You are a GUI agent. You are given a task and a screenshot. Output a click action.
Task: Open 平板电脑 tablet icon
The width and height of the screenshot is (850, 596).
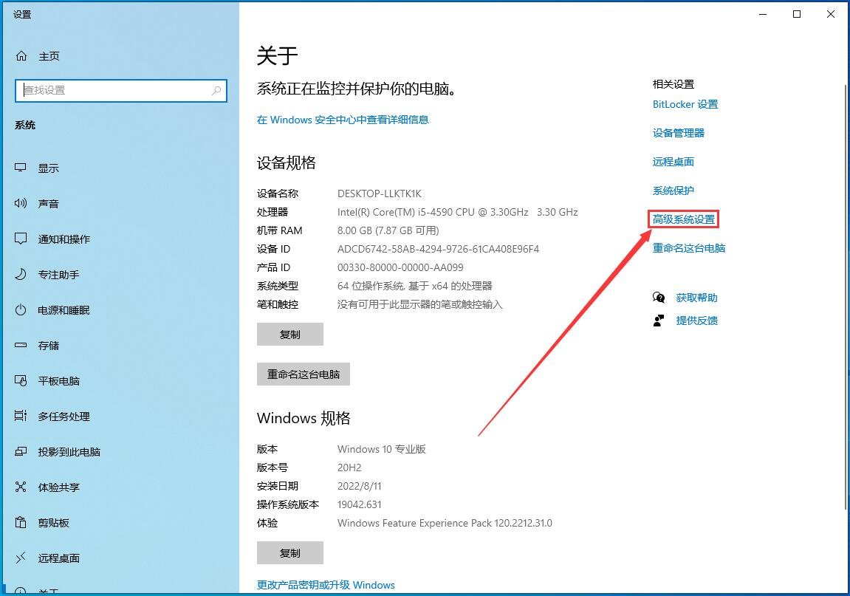click(21, 381)
